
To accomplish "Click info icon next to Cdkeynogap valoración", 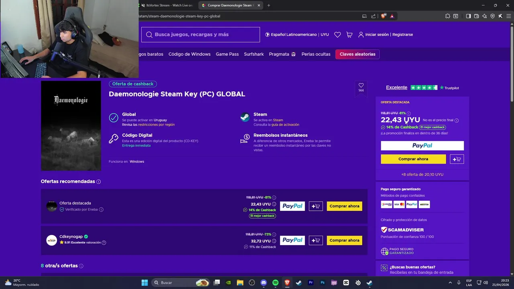I will 104,242.
